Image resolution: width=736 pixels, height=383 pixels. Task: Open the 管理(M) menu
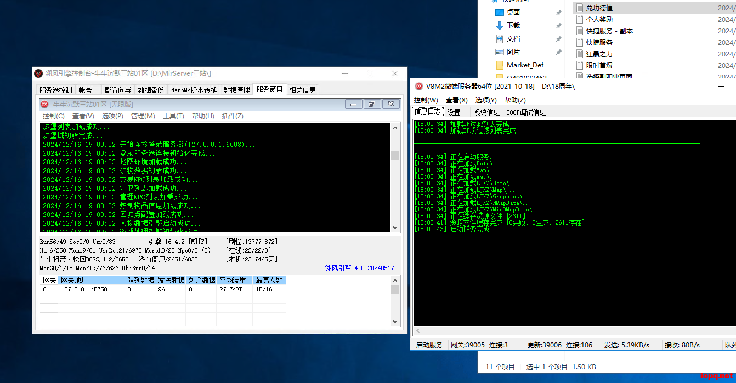pyautogui.click(x=143, y=116)
